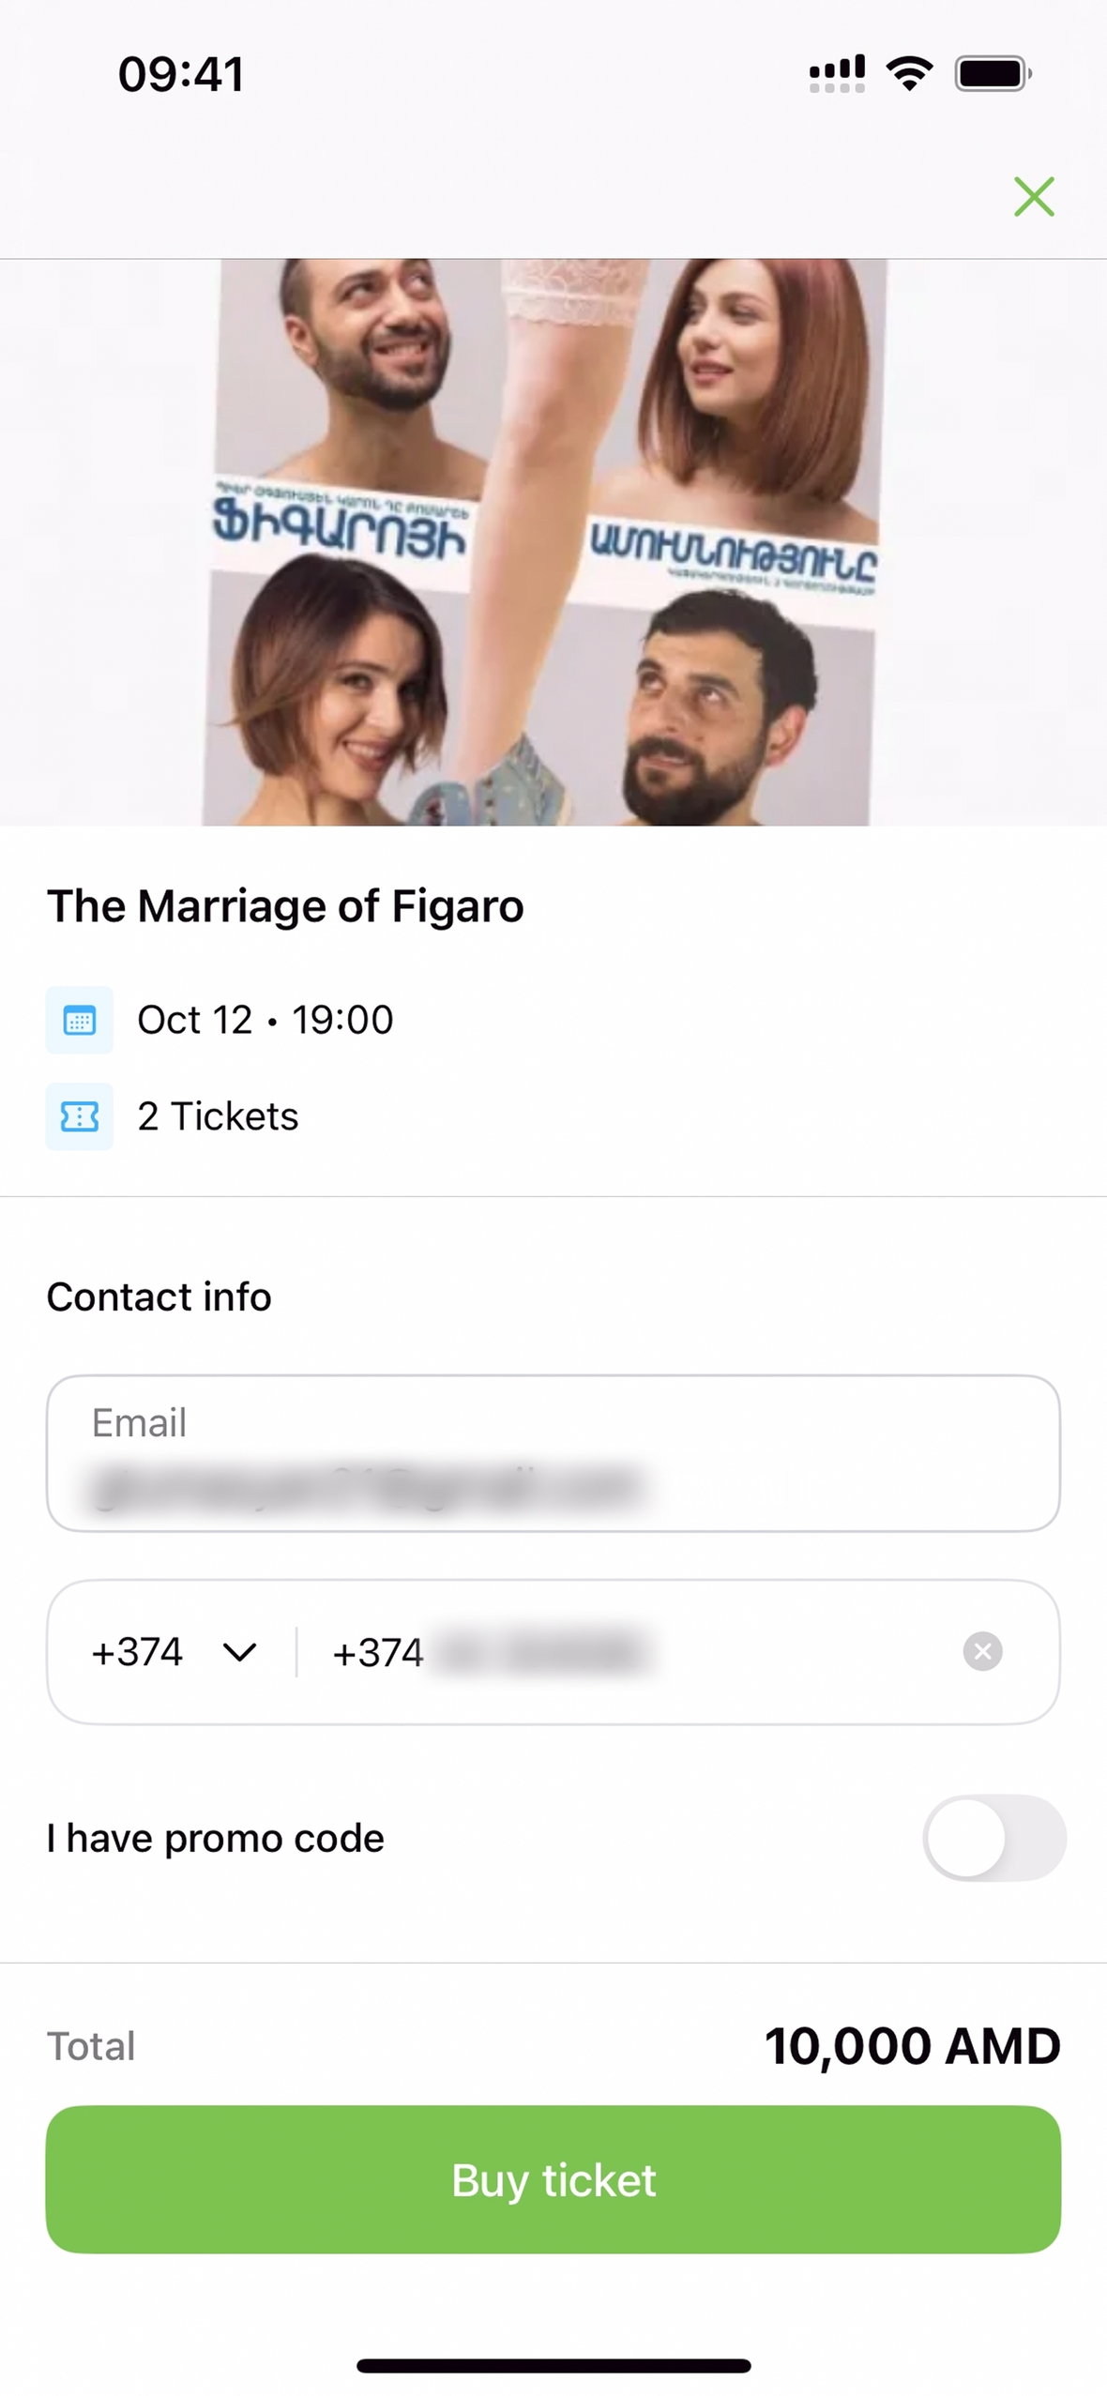Clear the phone number field
Screen dimensions: 1107x2396
[x=982, y=1651]
